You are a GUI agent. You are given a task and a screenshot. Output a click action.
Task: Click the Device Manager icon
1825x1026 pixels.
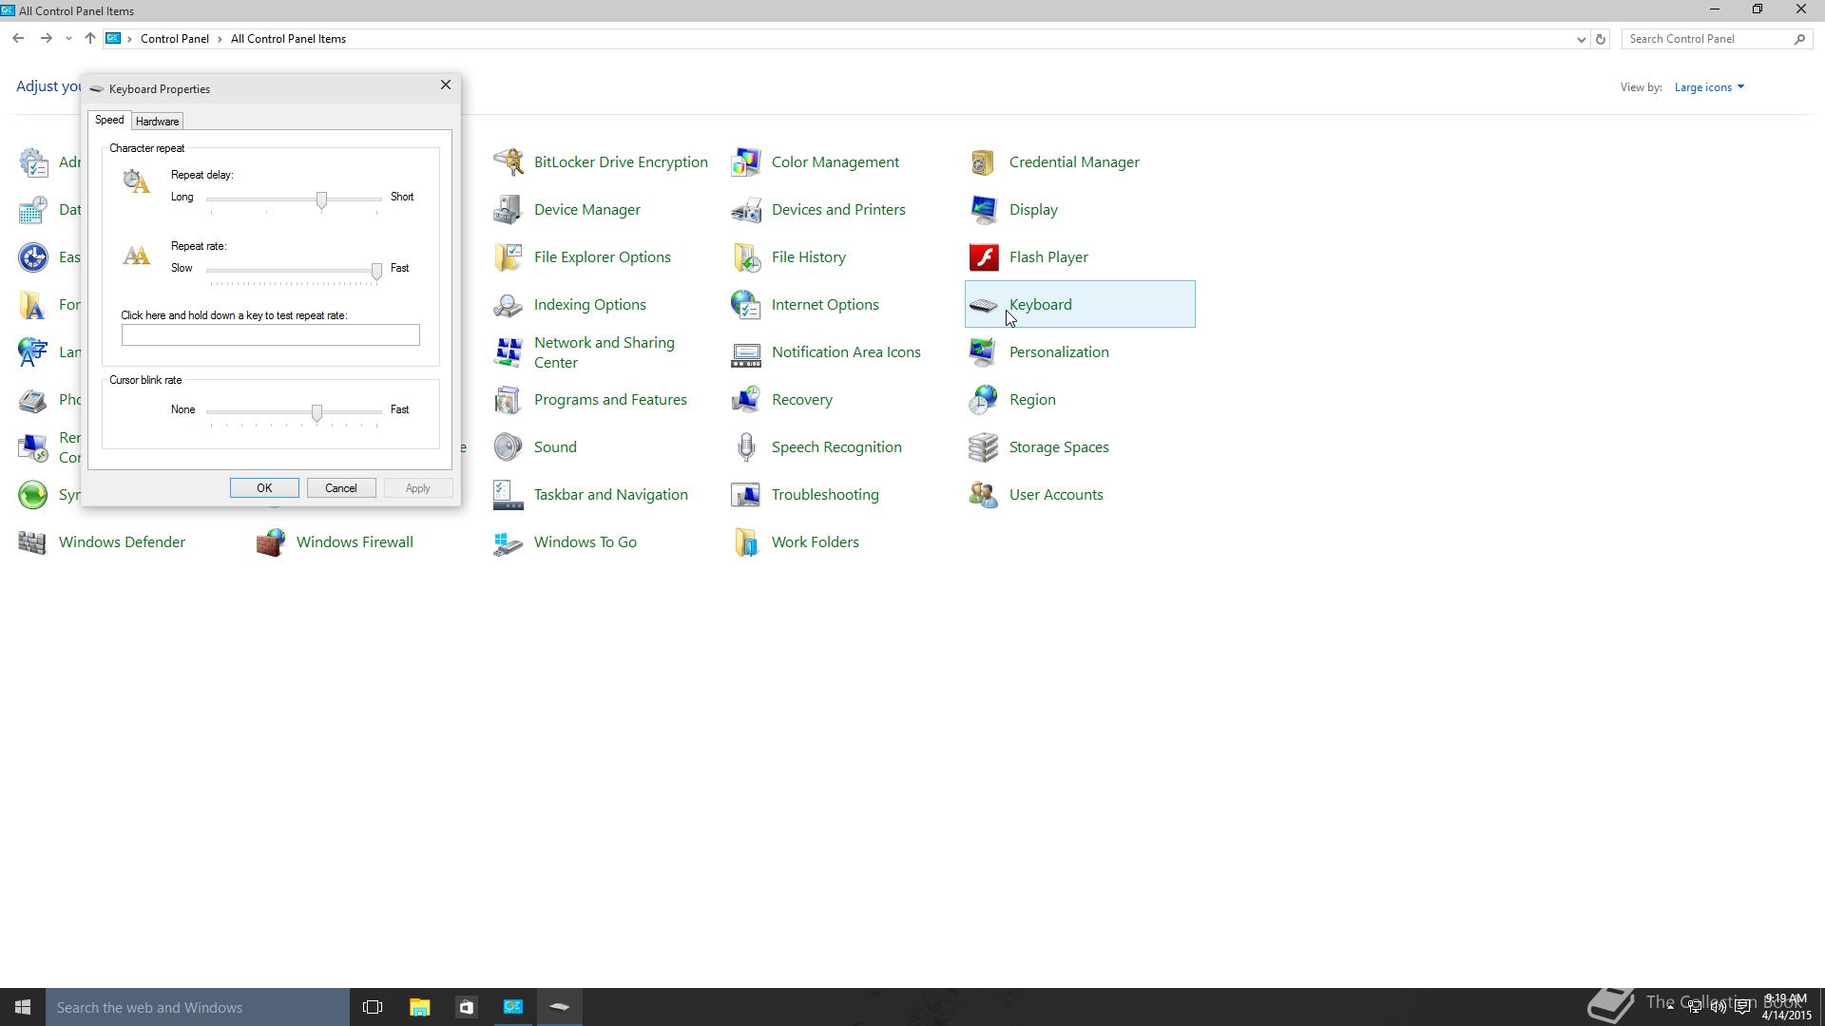point(509,210)
